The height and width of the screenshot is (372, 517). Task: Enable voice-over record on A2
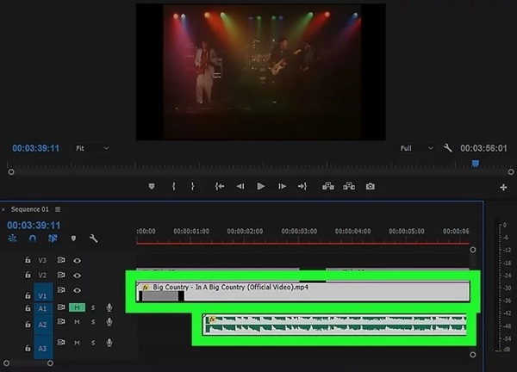coord(109,322)
